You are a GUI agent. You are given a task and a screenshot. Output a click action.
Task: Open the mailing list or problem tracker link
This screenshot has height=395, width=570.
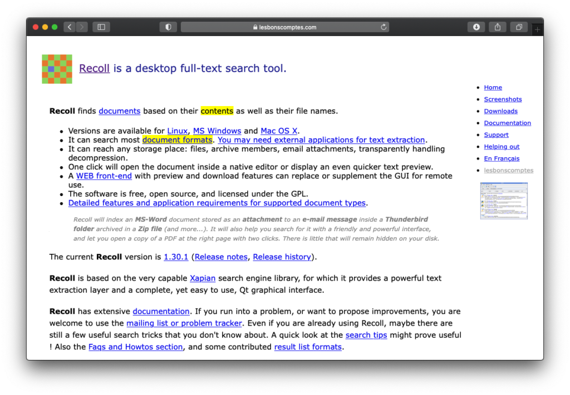pyautogui.click(x=184, y=323)
